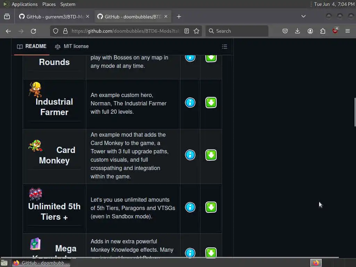
Task: Open the Firefox account icon
Action: (310, 31)
